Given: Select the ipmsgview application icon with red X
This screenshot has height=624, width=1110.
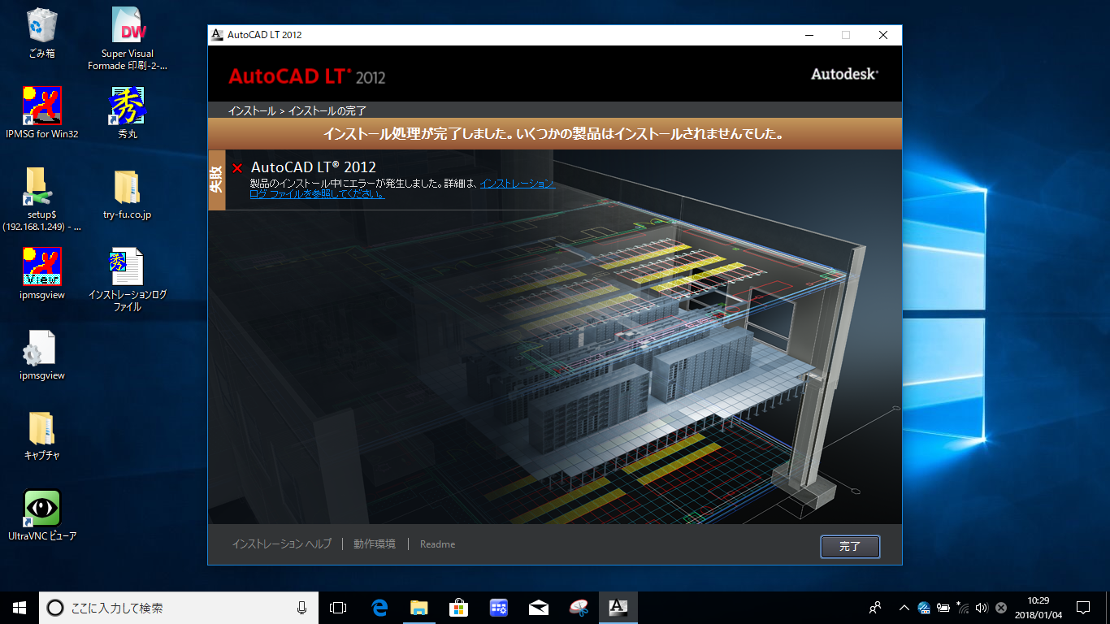Looking at the screenshot, I should click(41, 274).
